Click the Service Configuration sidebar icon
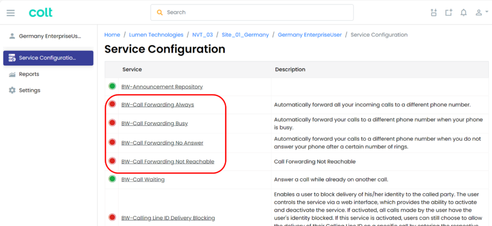This screenshot has width=492, height=226. pos(12,58)
